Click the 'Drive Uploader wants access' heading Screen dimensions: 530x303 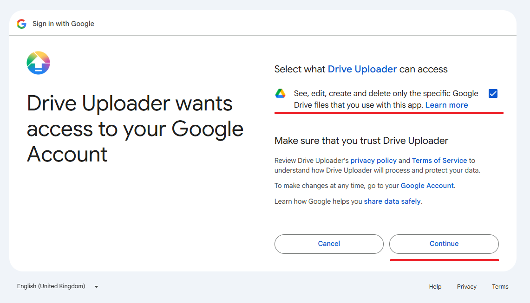pyautogui.click(x=135, y=129)
